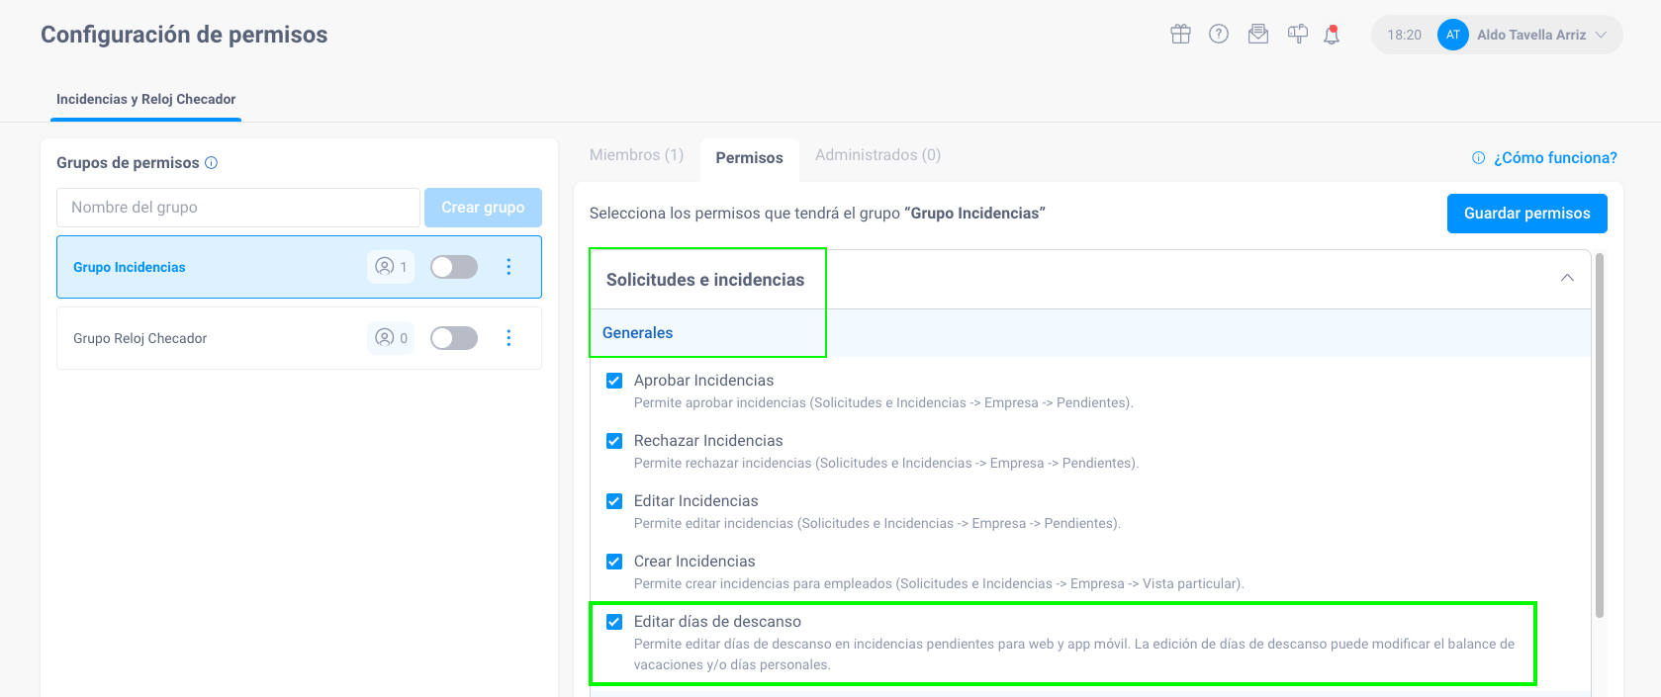The height and width of the screenshot is (697, 1661).
Task: Uncheck Editar días de descanso checkbox
Action: 614,622
